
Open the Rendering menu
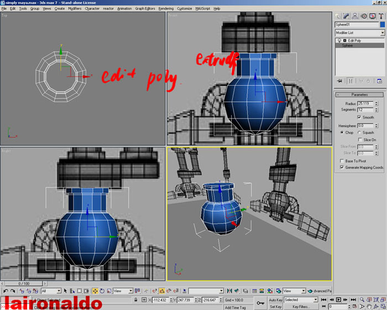166,9
